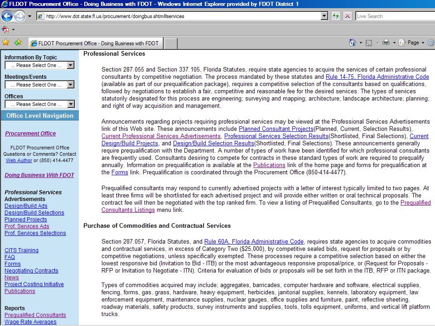Open Favorites Center star icon
Viewport: 435px width, 326px height.
point(5,43)
